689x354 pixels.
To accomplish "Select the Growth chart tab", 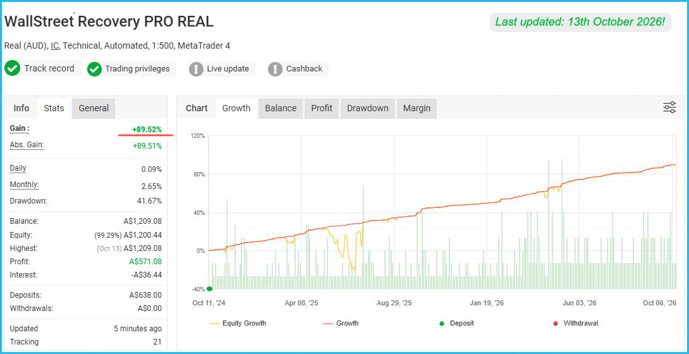I will click(x=236, y=108).
